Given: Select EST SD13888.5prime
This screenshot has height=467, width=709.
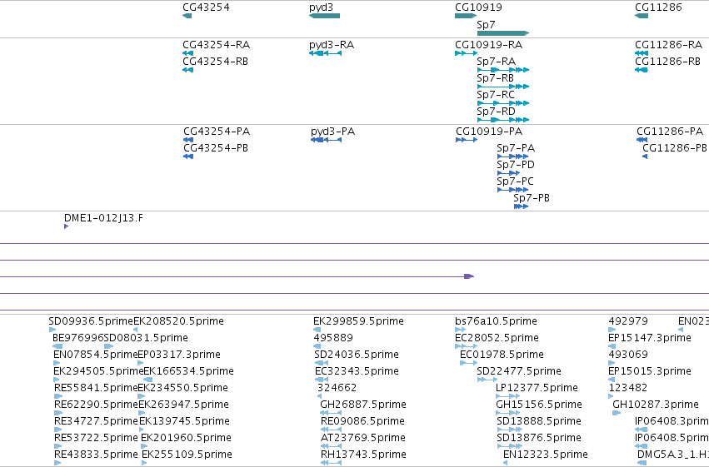Looking at the screenshot, I should [510, 430].
